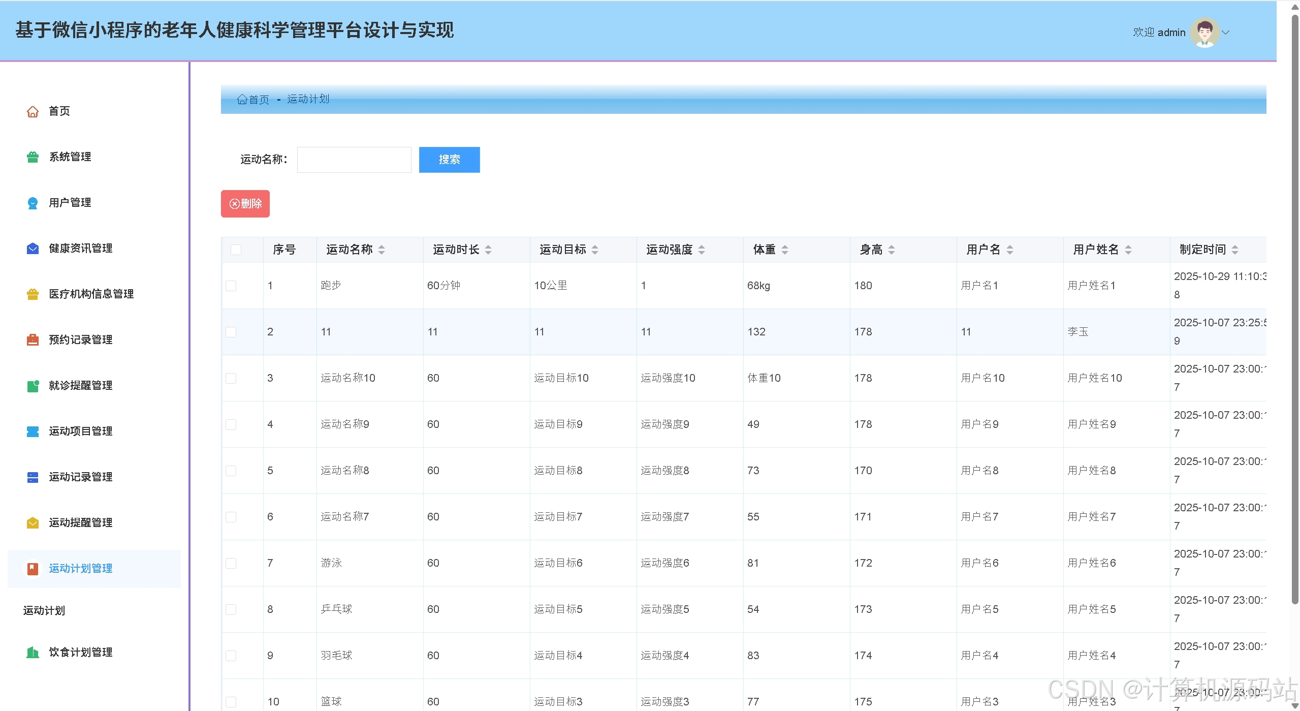Viewport: 1300px width, 711px height.
Task: Sort by 运动名称 column arrows
Action: [x=382, y=250]
